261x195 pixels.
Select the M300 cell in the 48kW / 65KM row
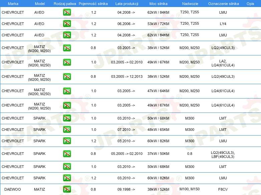190,130
